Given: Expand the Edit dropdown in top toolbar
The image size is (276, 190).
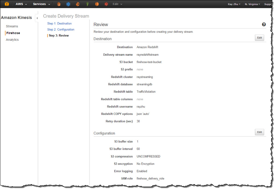Looking at the screenshot, I should click(117, 4).
